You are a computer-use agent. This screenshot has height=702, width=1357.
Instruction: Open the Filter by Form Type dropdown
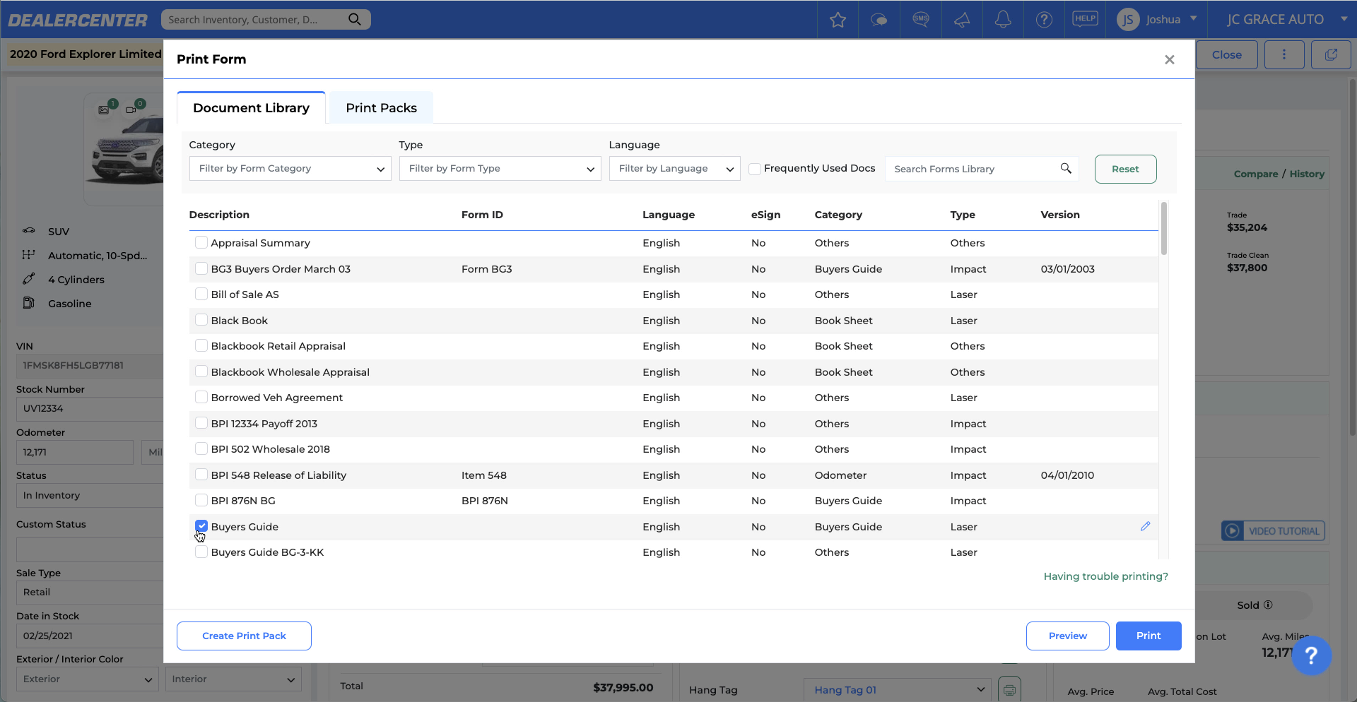500,168
